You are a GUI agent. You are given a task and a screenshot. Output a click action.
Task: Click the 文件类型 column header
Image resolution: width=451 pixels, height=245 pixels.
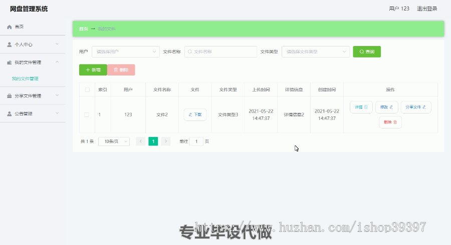click(228, 89)
